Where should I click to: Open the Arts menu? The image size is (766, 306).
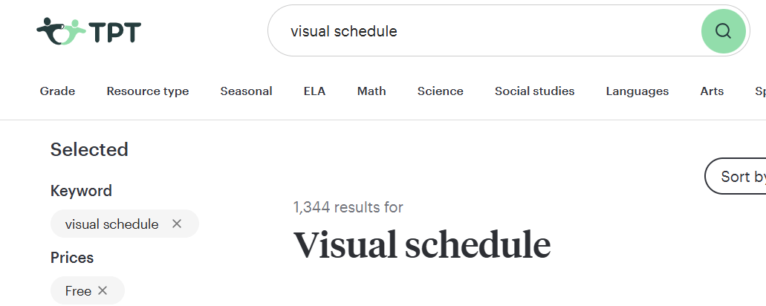click(x=712, y=91)
